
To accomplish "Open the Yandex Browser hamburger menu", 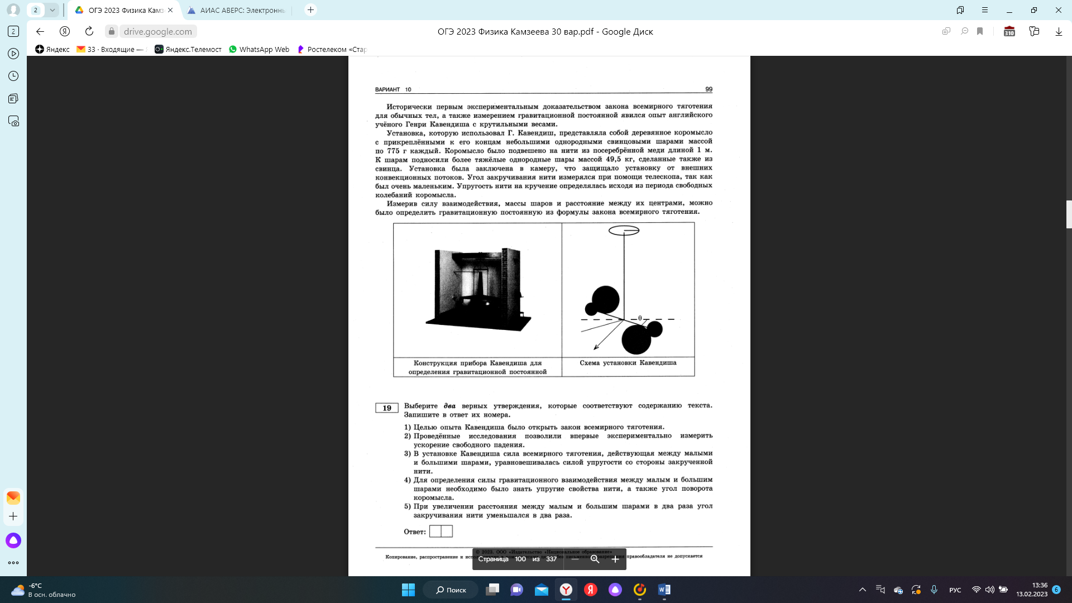I will 985,10.
